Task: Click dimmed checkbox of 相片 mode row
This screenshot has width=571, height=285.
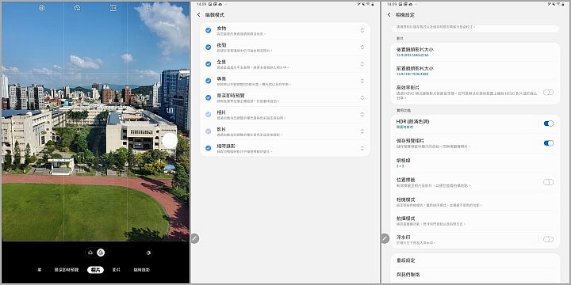Action: [209, 114]
